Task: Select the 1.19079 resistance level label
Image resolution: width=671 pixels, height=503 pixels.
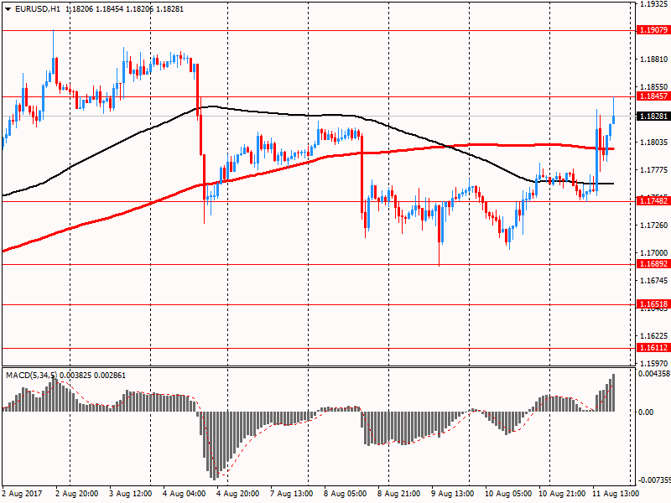Action: [x=653, y=30]
